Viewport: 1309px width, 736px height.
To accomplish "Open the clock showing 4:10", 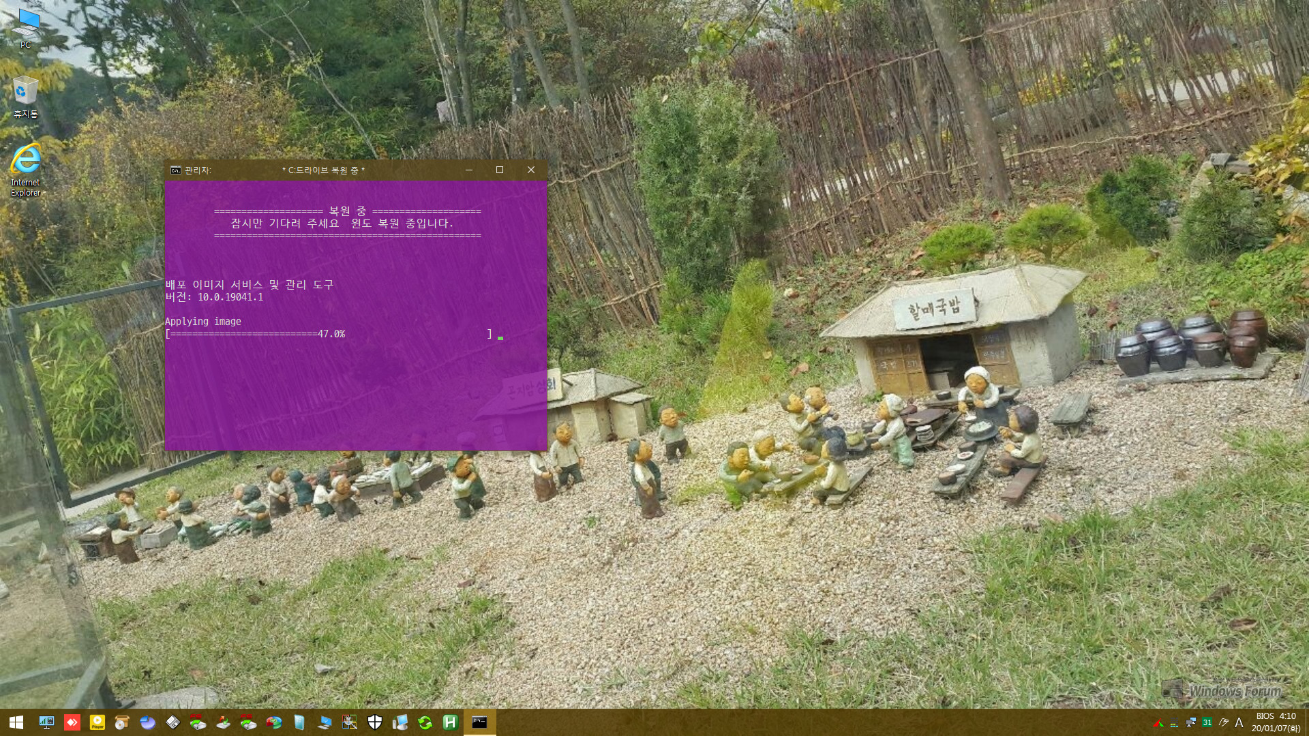I will (x=1276, y=722).
